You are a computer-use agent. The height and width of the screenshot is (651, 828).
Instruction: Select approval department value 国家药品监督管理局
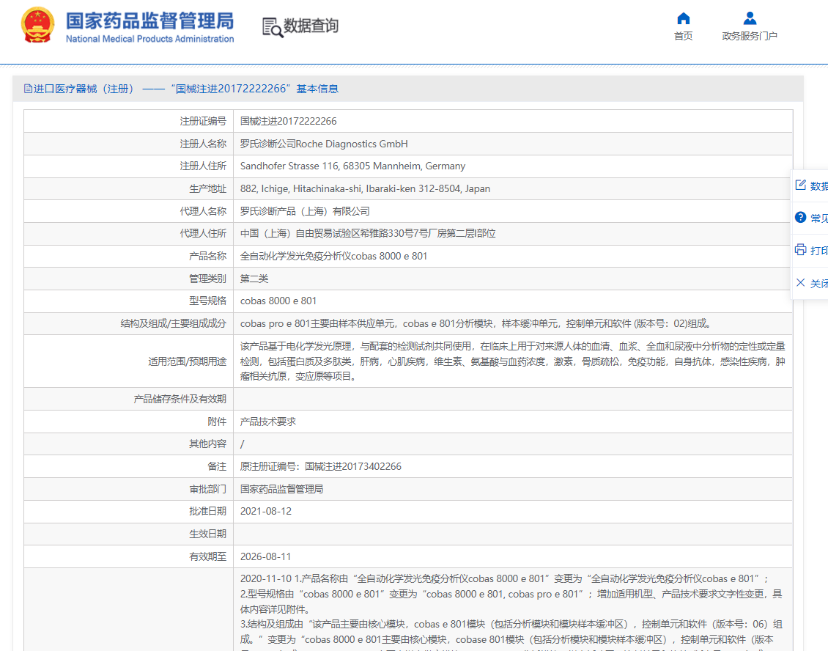[281, 489]
